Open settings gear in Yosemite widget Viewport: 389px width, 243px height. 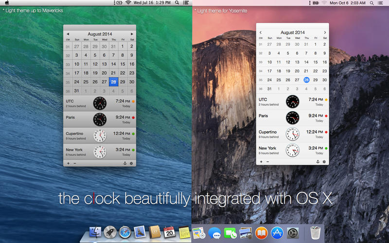324,162
